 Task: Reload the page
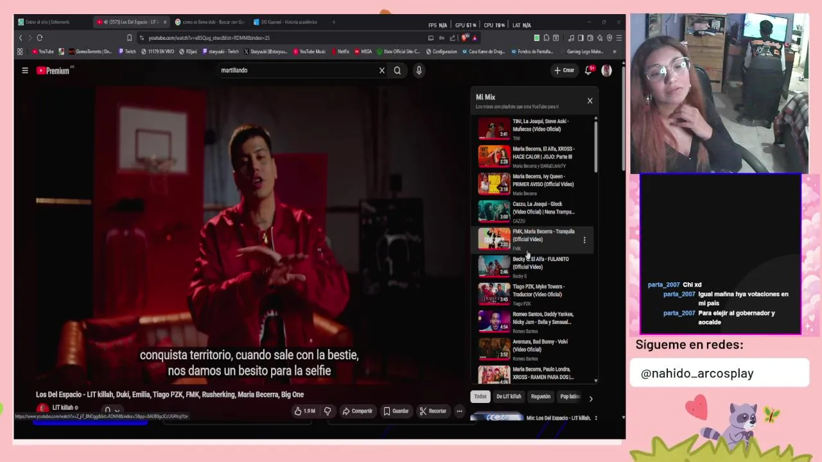(40, 38)
